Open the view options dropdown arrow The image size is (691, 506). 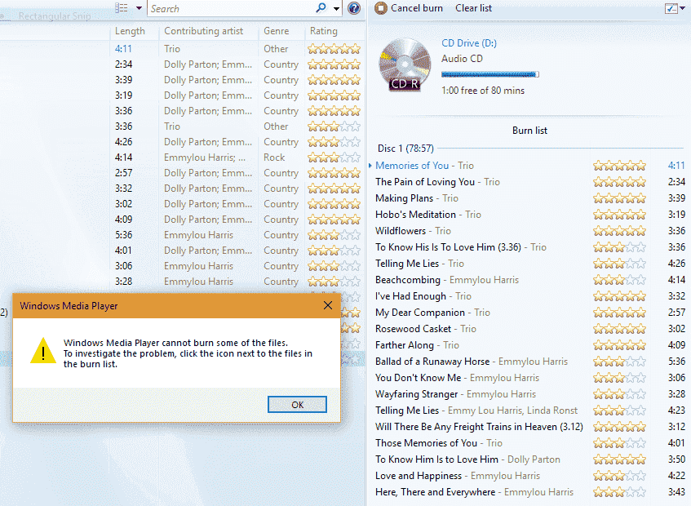139,8
